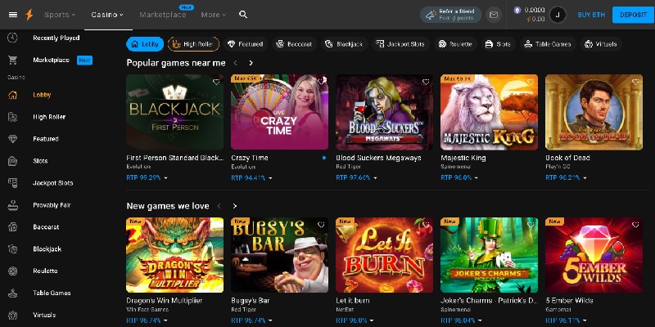
Task: Expand RTP 97.66% under Blood Suckers Megaways
Action: pyautogui.click(x=356, y=177)
